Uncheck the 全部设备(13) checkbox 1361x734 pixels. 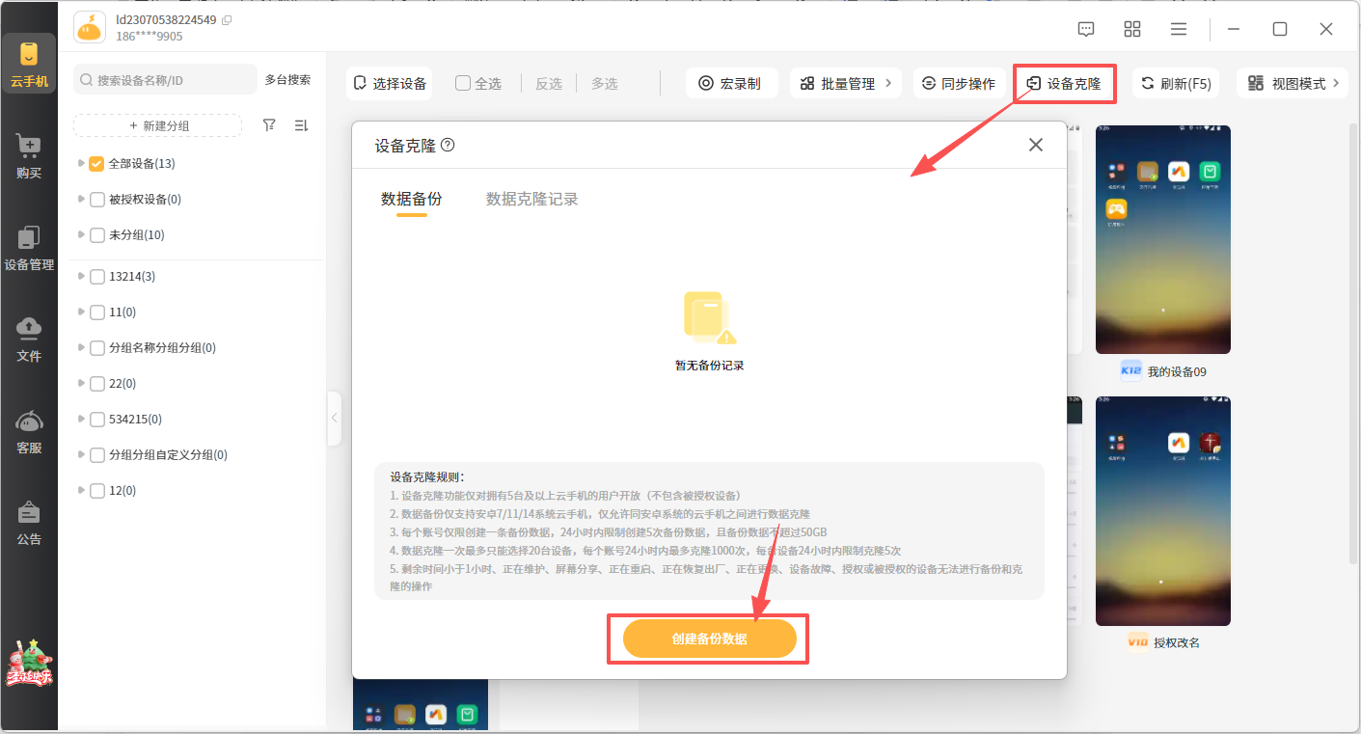[96, 164]
